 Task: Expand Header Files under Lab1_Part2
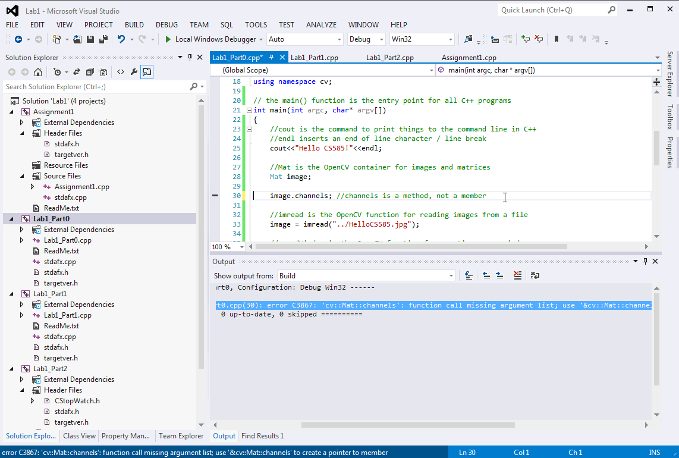coord(23,390)
